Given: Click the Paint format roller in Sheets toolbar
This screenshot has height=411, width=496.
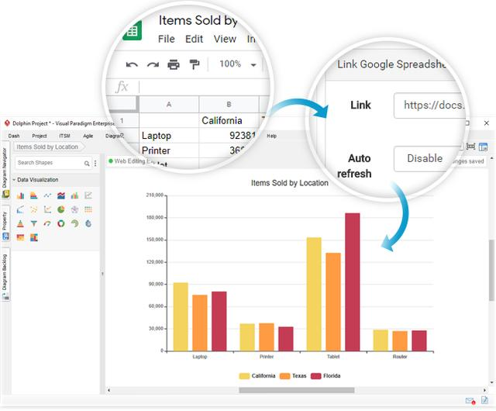Looking at the screenshot, I should [x=195, y=64].
